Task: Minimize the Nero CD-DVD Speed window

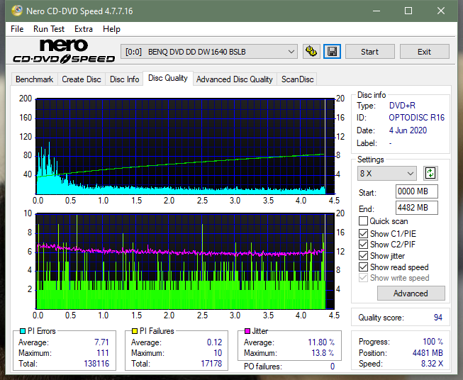Action: point(376,11)
